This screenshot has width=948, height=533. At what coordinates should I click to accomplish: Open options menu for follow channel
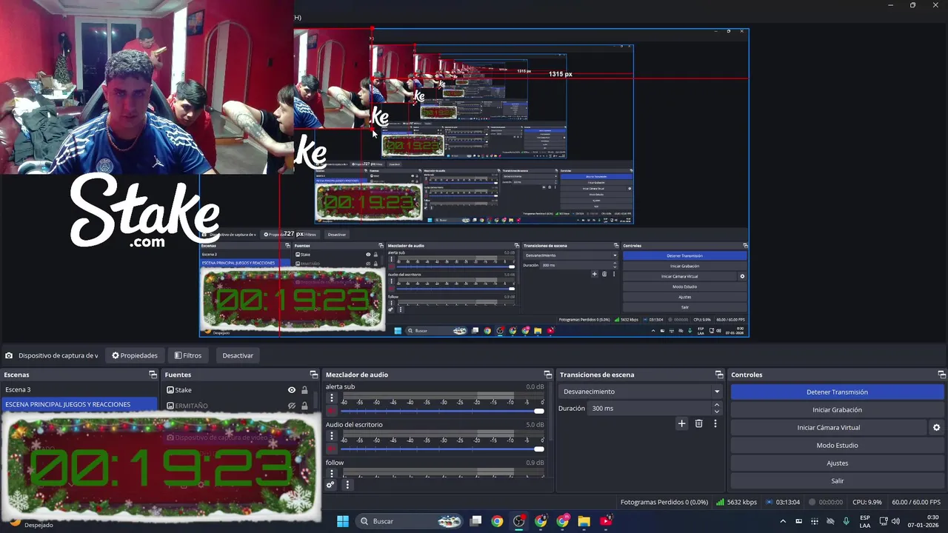pyautogui.click(x=331, y=474)
